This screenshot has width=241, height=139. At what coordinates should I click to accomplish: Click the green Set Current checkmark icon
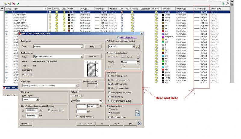(18, 4)
